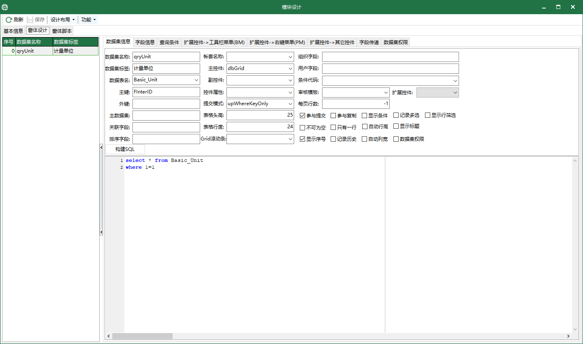
Task: Click the 数据集名称 column header
Action: point(34,42)
